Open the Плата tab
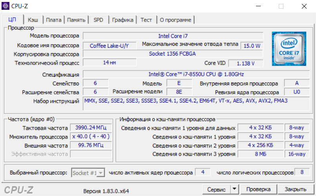316x196 pixels. (54, 20)
